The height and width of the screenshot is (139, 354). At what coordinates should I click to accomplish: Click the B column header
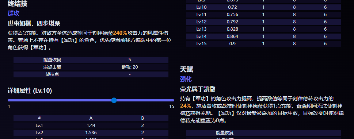(142, 118)
